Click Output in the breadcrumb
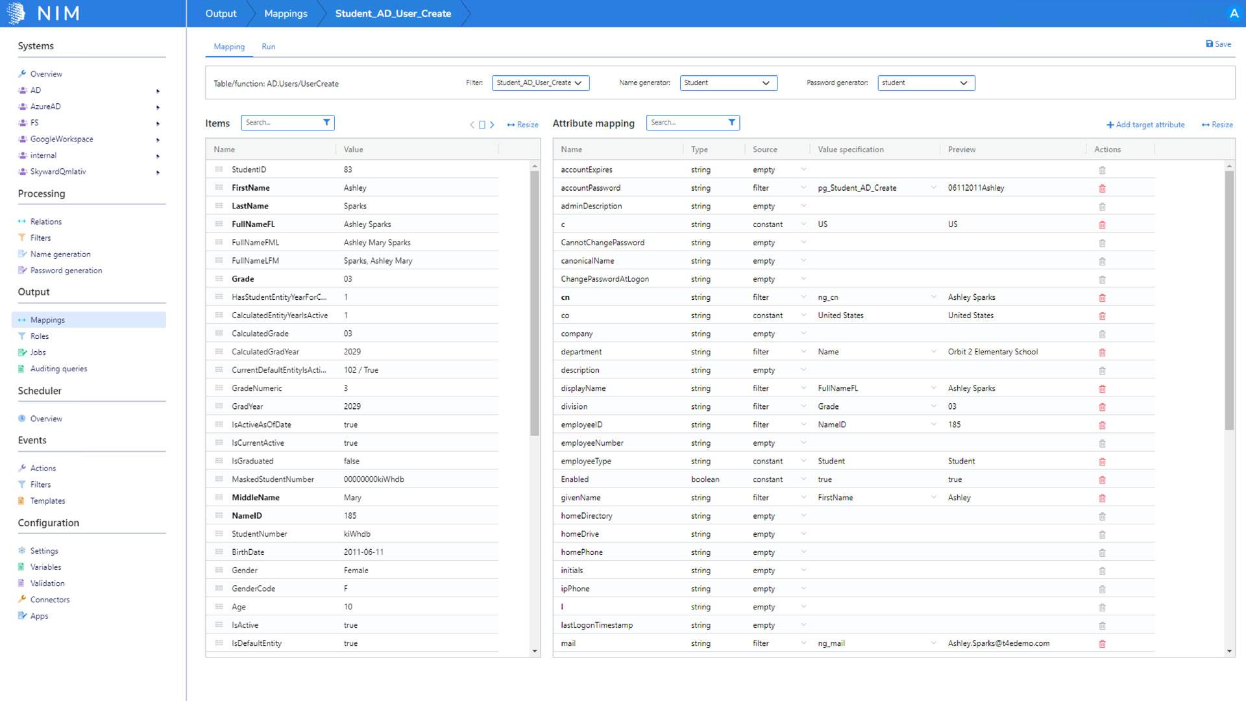This screenshot has width=1246, height=701. click(x=221, y=14)
